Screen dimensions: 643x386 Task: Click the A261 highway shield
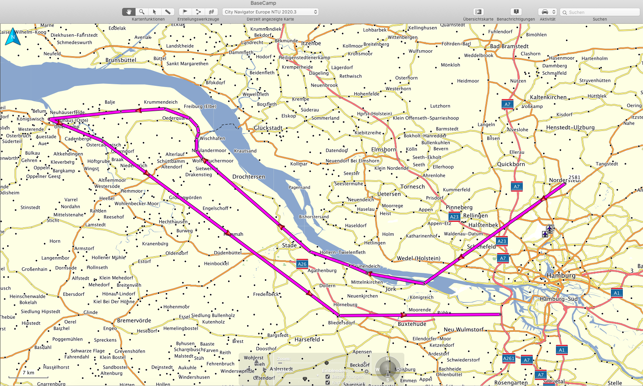coord(509,358)
